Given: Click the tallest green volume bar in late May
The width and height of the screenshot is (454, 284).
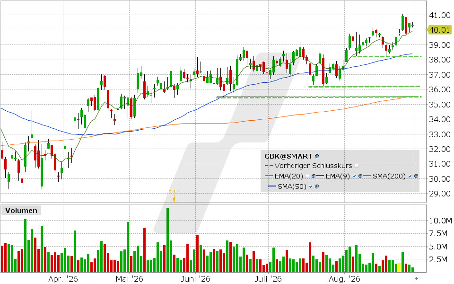Looking at the screenshot, I should coord(167,240).
